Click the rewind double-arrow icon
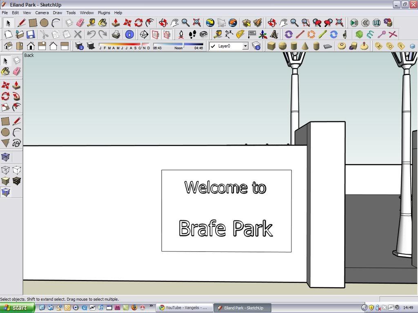The image size is (418, 313). pos(365,23)
